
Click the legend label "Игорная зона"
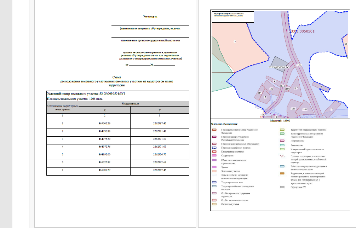tap(297, 141)
